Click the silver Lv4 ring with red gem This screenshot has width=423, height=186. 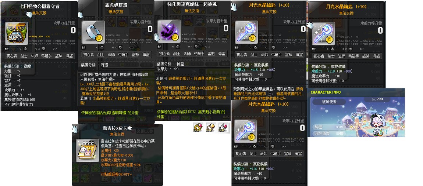[x=223, y=127]
